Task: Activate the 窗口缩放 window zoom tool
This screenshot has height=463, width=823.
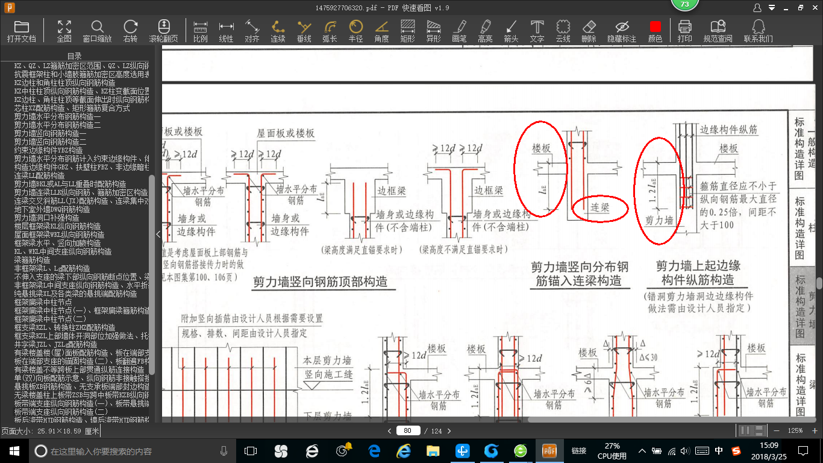Action: (x=97, y=31)
